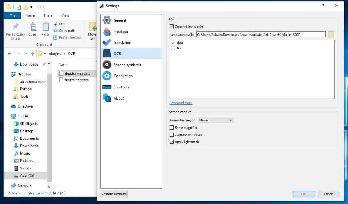
Task: Click the Restore Defaults button
Action: tap(114, 194)
